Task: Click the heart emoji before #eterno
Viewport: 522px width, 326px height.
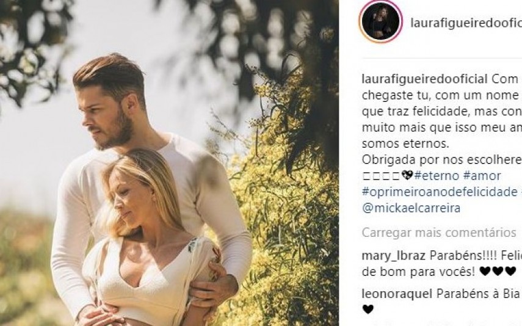Action: point(407,175)
